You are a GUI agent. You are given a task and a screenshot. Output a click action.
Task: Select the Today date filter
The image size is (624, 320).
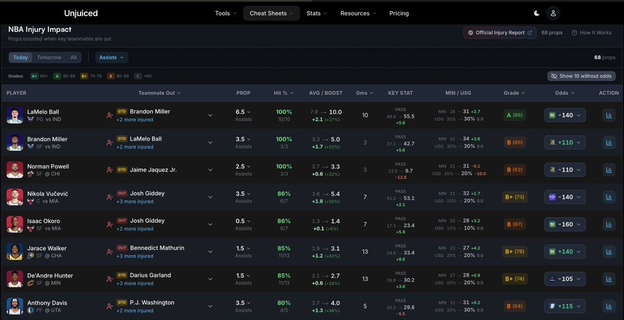pyautogui.click(x=21, y=57)
